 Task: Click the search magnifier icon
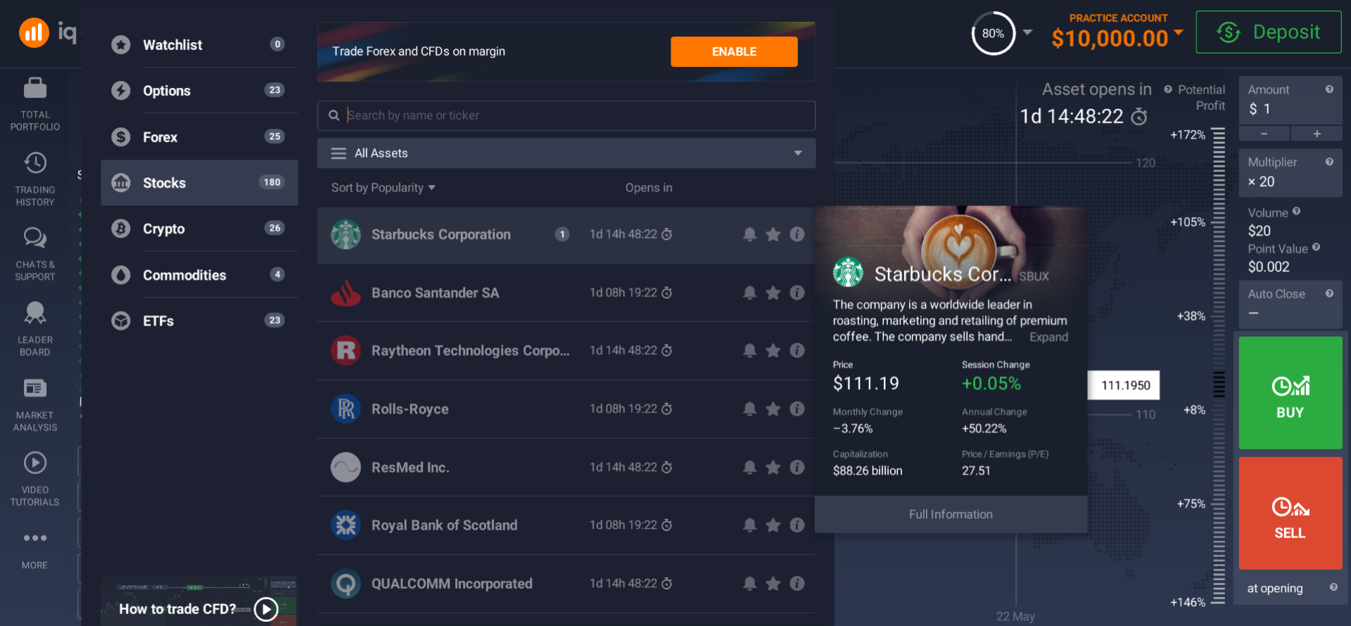pyautogui.click(x=334, y=115)
